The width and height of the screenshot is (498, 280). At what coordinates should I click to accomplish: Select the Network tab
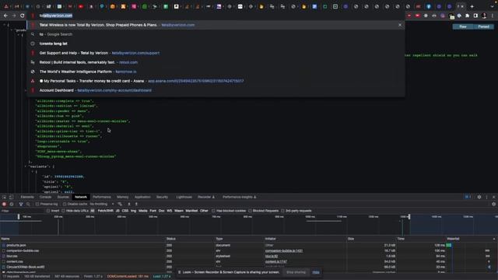[x=81, y=197]
